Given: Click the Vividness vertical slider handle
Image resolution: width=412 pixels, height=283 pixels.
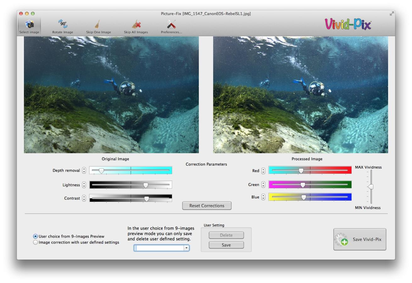Looking at the screenshot, I should coord(371,187).
